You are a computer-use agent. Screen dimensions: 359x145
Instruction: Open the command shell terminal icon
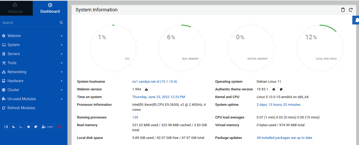tap(21, 127)
